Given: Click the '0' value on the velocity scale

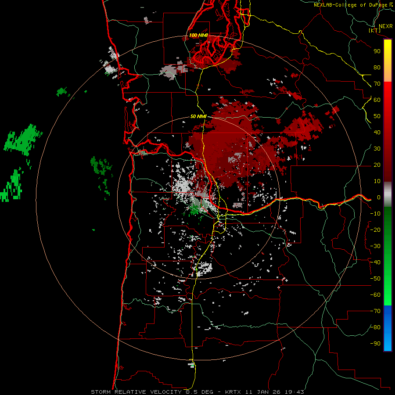Looking at the screenshot, I should coord(378,197).
